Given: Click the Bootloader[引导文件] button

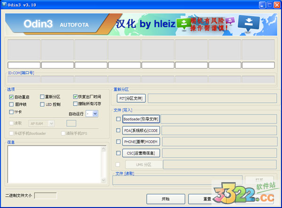Looking at the screenshot, I should [x=141, y=119].
